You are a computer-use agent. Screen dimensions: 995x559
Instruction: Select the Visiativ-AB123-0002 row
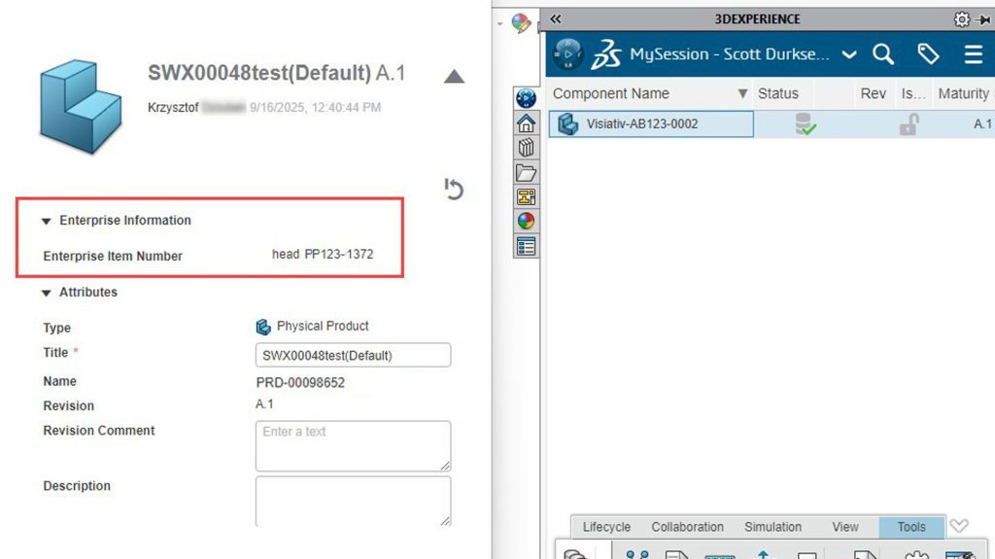(772, 123)
